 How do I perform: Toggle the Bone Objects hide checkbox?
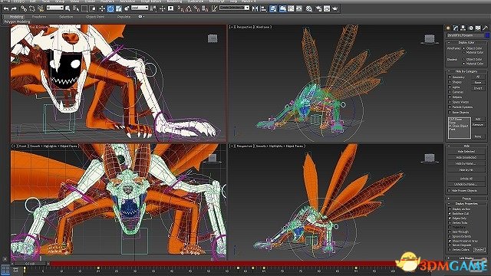click(x=450, y=112)
